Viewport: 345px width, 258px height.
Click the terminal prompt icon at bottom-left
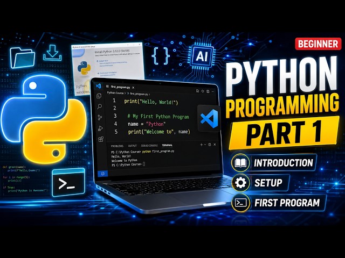(x=68, y=183)
